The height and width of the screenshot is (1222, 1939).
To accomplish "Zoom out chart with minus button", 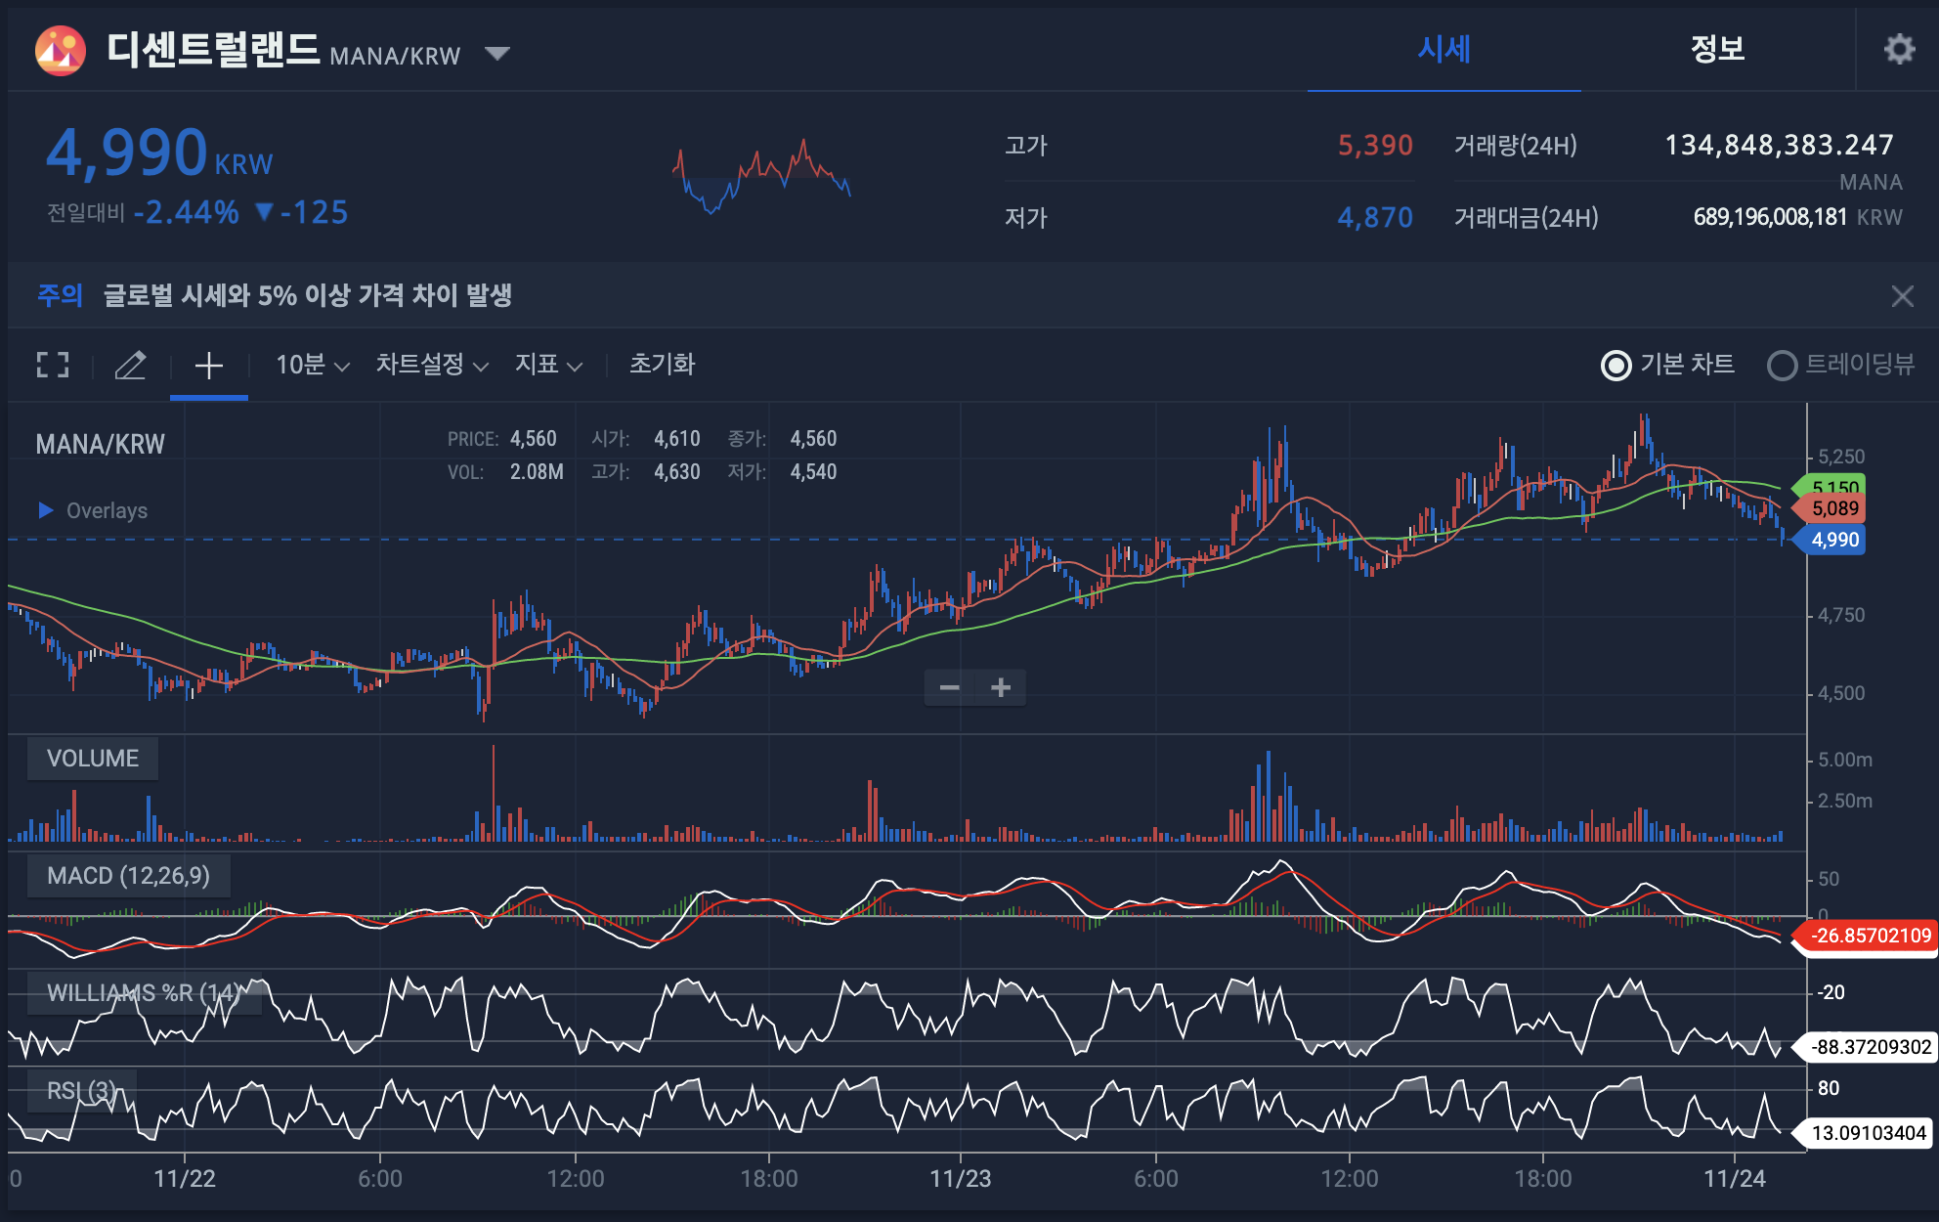I will tap(949, 687).
